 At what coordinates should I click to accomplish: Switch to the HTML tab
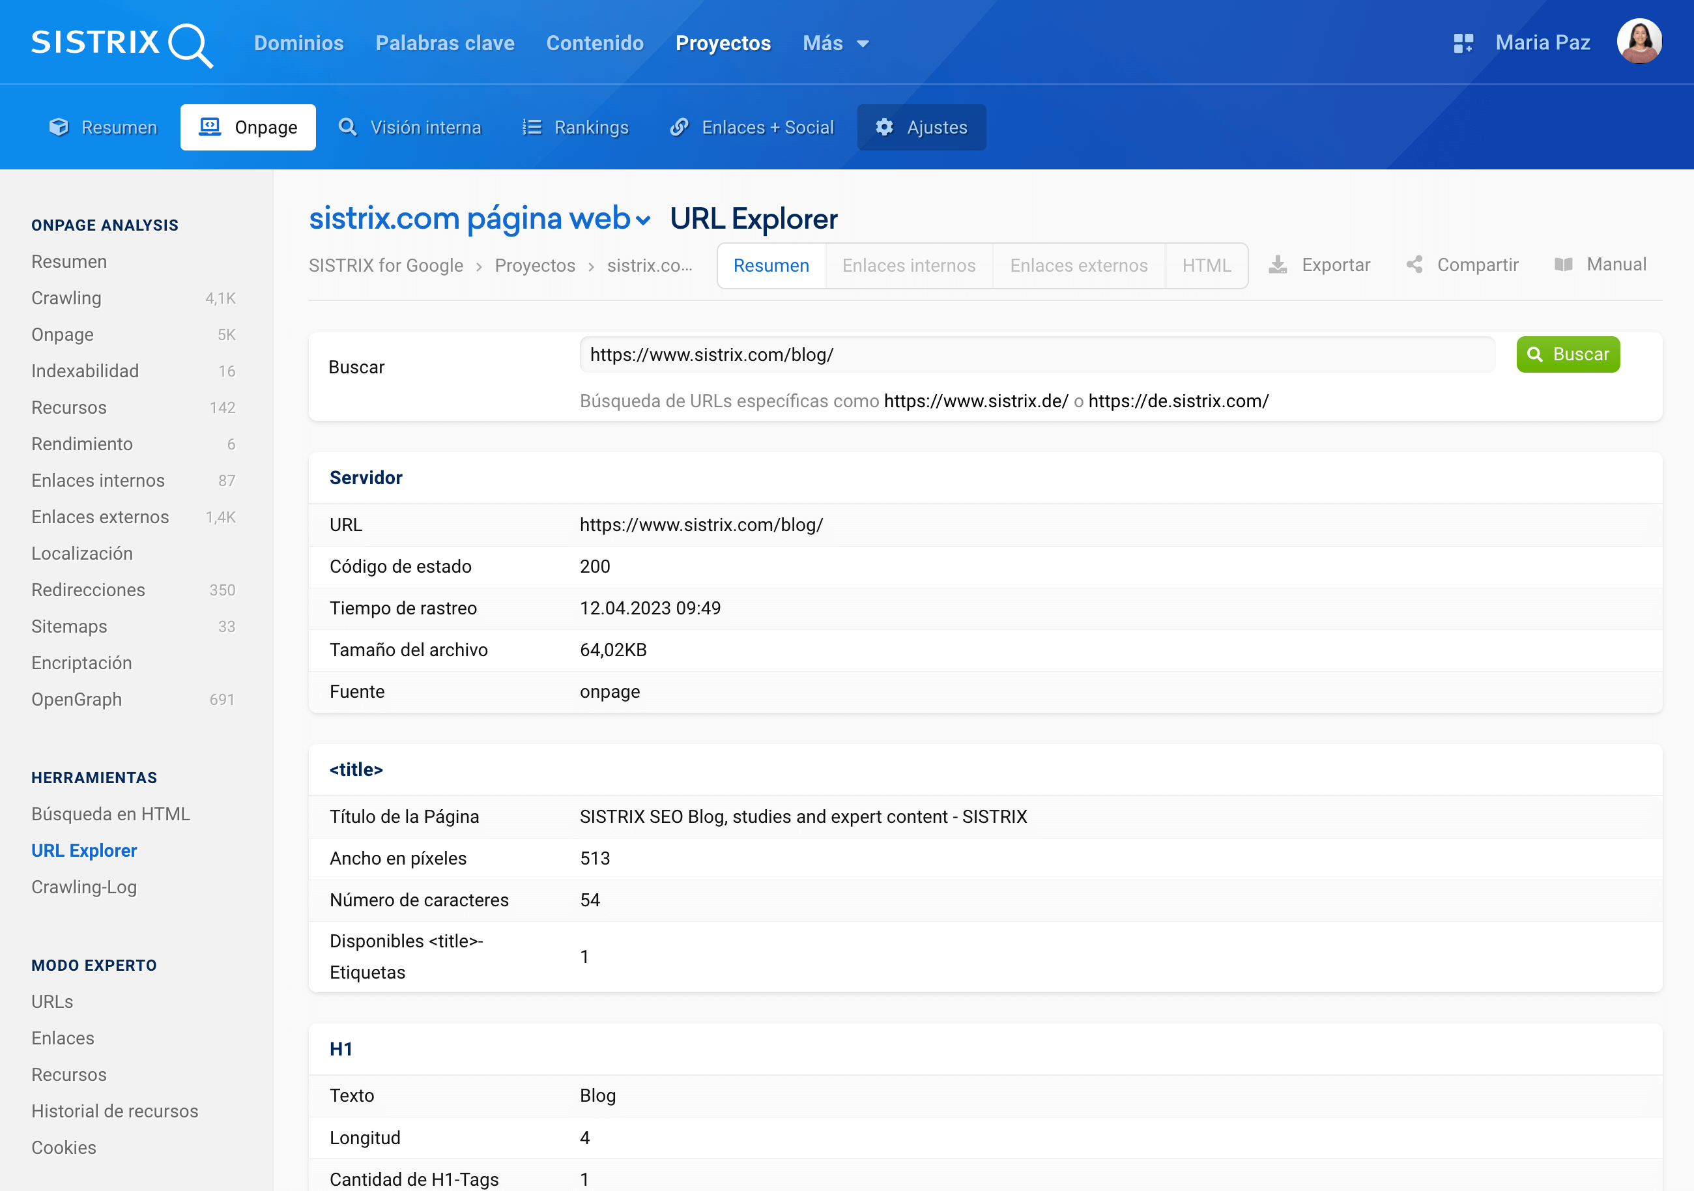(x=1206, y=266)
